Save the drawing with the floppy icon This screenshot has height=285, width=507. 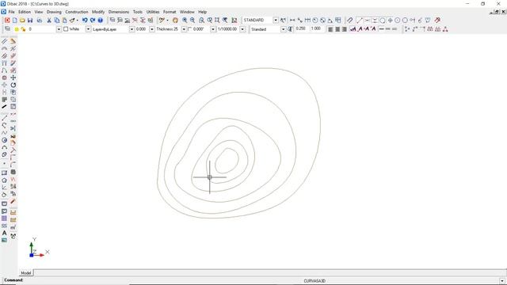coord(30,20)
